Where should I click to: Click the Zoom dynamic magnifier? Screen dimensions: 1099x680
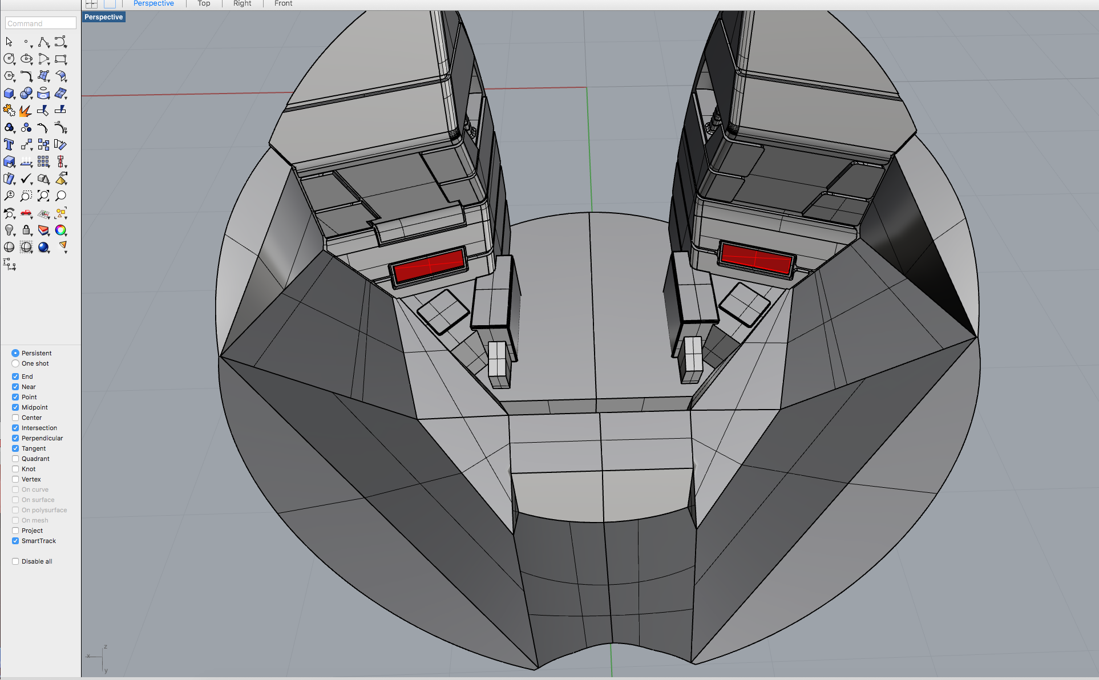click(x=9, y=196)
